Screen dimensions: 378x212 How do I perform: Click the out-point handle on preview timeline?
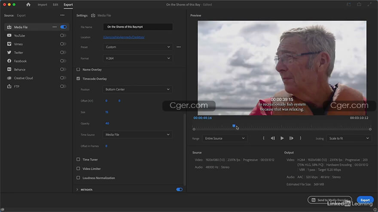(370, 129)
